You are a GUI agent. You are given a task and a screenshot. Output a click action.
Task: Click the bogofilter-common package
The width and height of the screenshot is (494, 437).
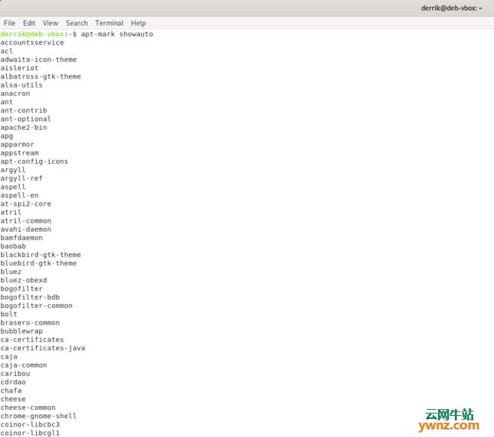pyautogui.click(x=36, y=306)
